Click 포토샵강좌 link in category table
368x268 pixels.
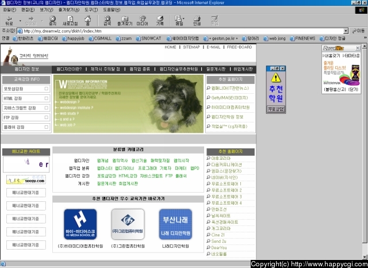click(106, 176)
